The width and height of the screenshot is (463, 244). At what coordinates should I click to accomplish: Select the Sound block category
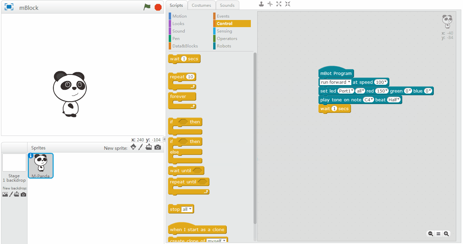179,31
